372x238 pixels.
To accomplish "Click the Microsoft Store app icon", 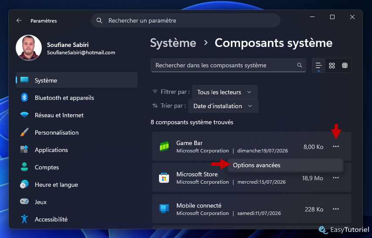I will tap(164, 178).
